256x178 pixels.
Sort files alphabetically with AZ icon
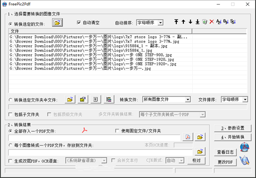(x=219, y=22)
